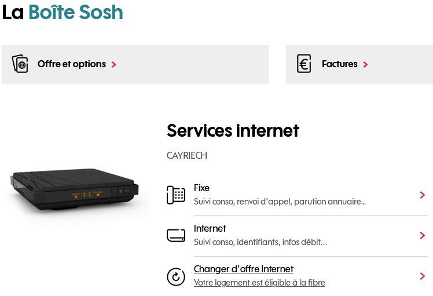Follow the fibre eligibility link
Screen dimensions: 433x296
tap(259, 283)
